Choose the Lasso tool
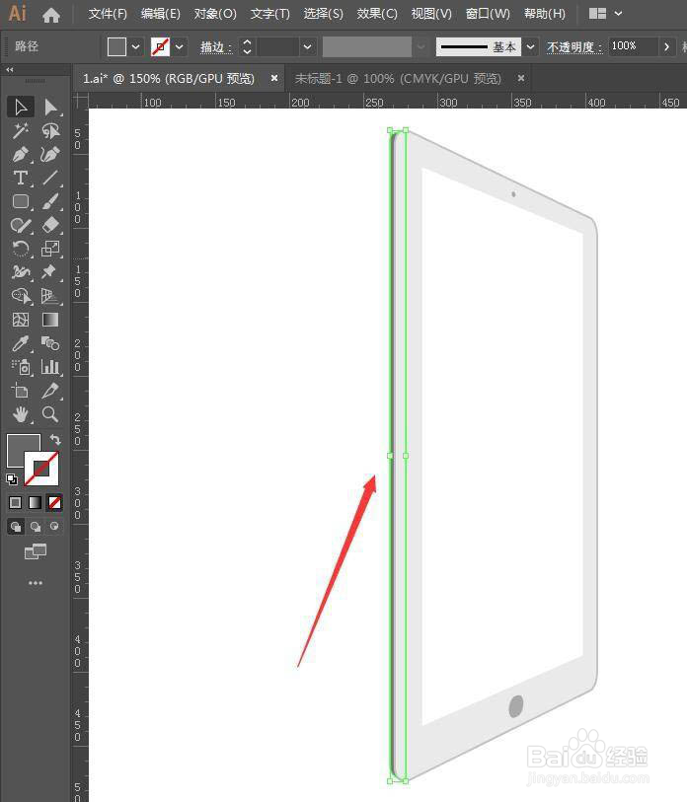 [50, 131]
